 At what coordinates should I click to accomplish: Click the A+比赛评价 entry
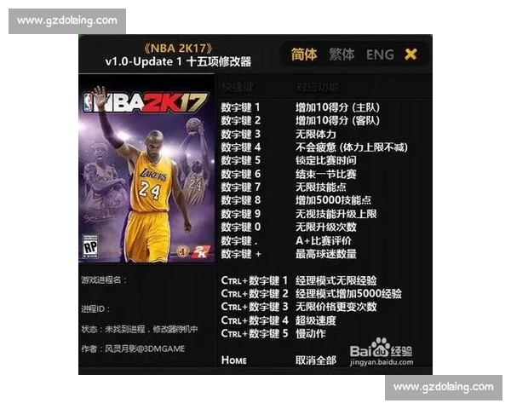(x=324, y=240)
